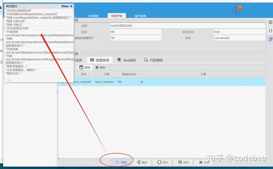Image resolution: width=273 pixels, height=169 pixels.
Task: Open the 代码模板 tab
Action: (154, 60)
